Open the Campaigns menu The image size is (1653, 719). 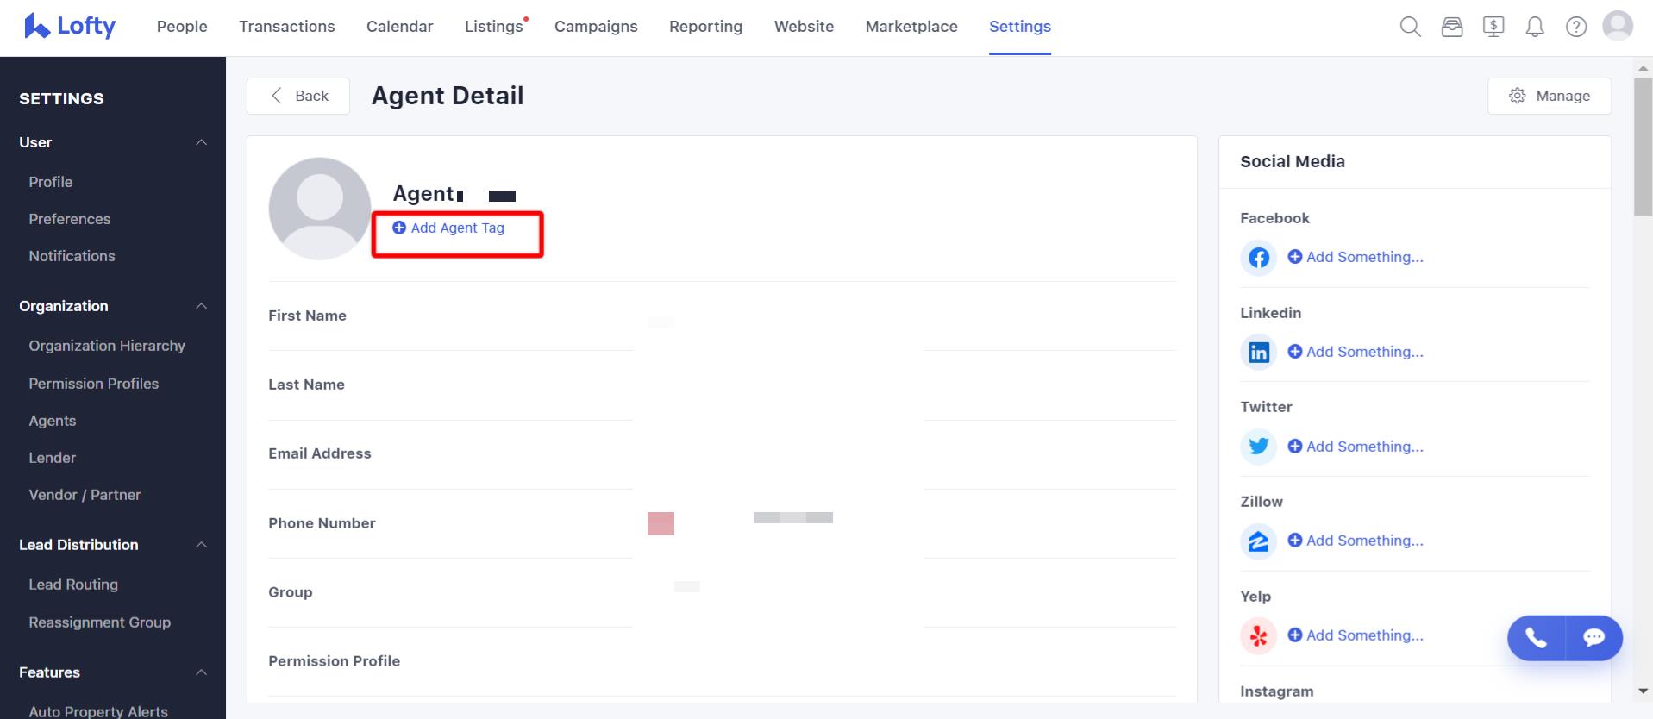tap(596, 27)
